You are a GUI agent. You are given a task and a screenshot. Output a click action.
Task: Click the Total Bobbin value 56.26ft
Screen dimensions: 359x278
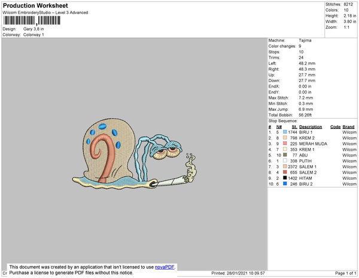coord(305,115)
